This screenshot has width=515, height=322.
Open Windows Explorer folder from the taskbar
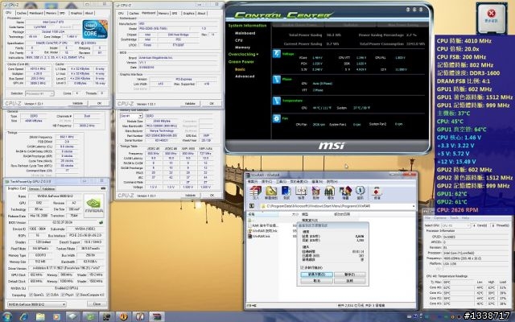[40, 316]
